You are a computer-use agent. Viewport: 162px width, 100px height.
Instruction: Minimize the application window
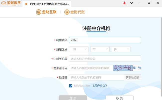tap(140, 3)
